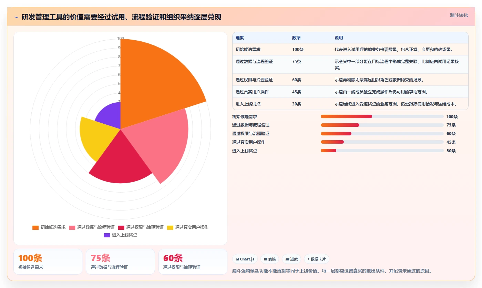
Task: Click the 60条 通过权限与治理验证 progress bar
Action: point(382,134)
